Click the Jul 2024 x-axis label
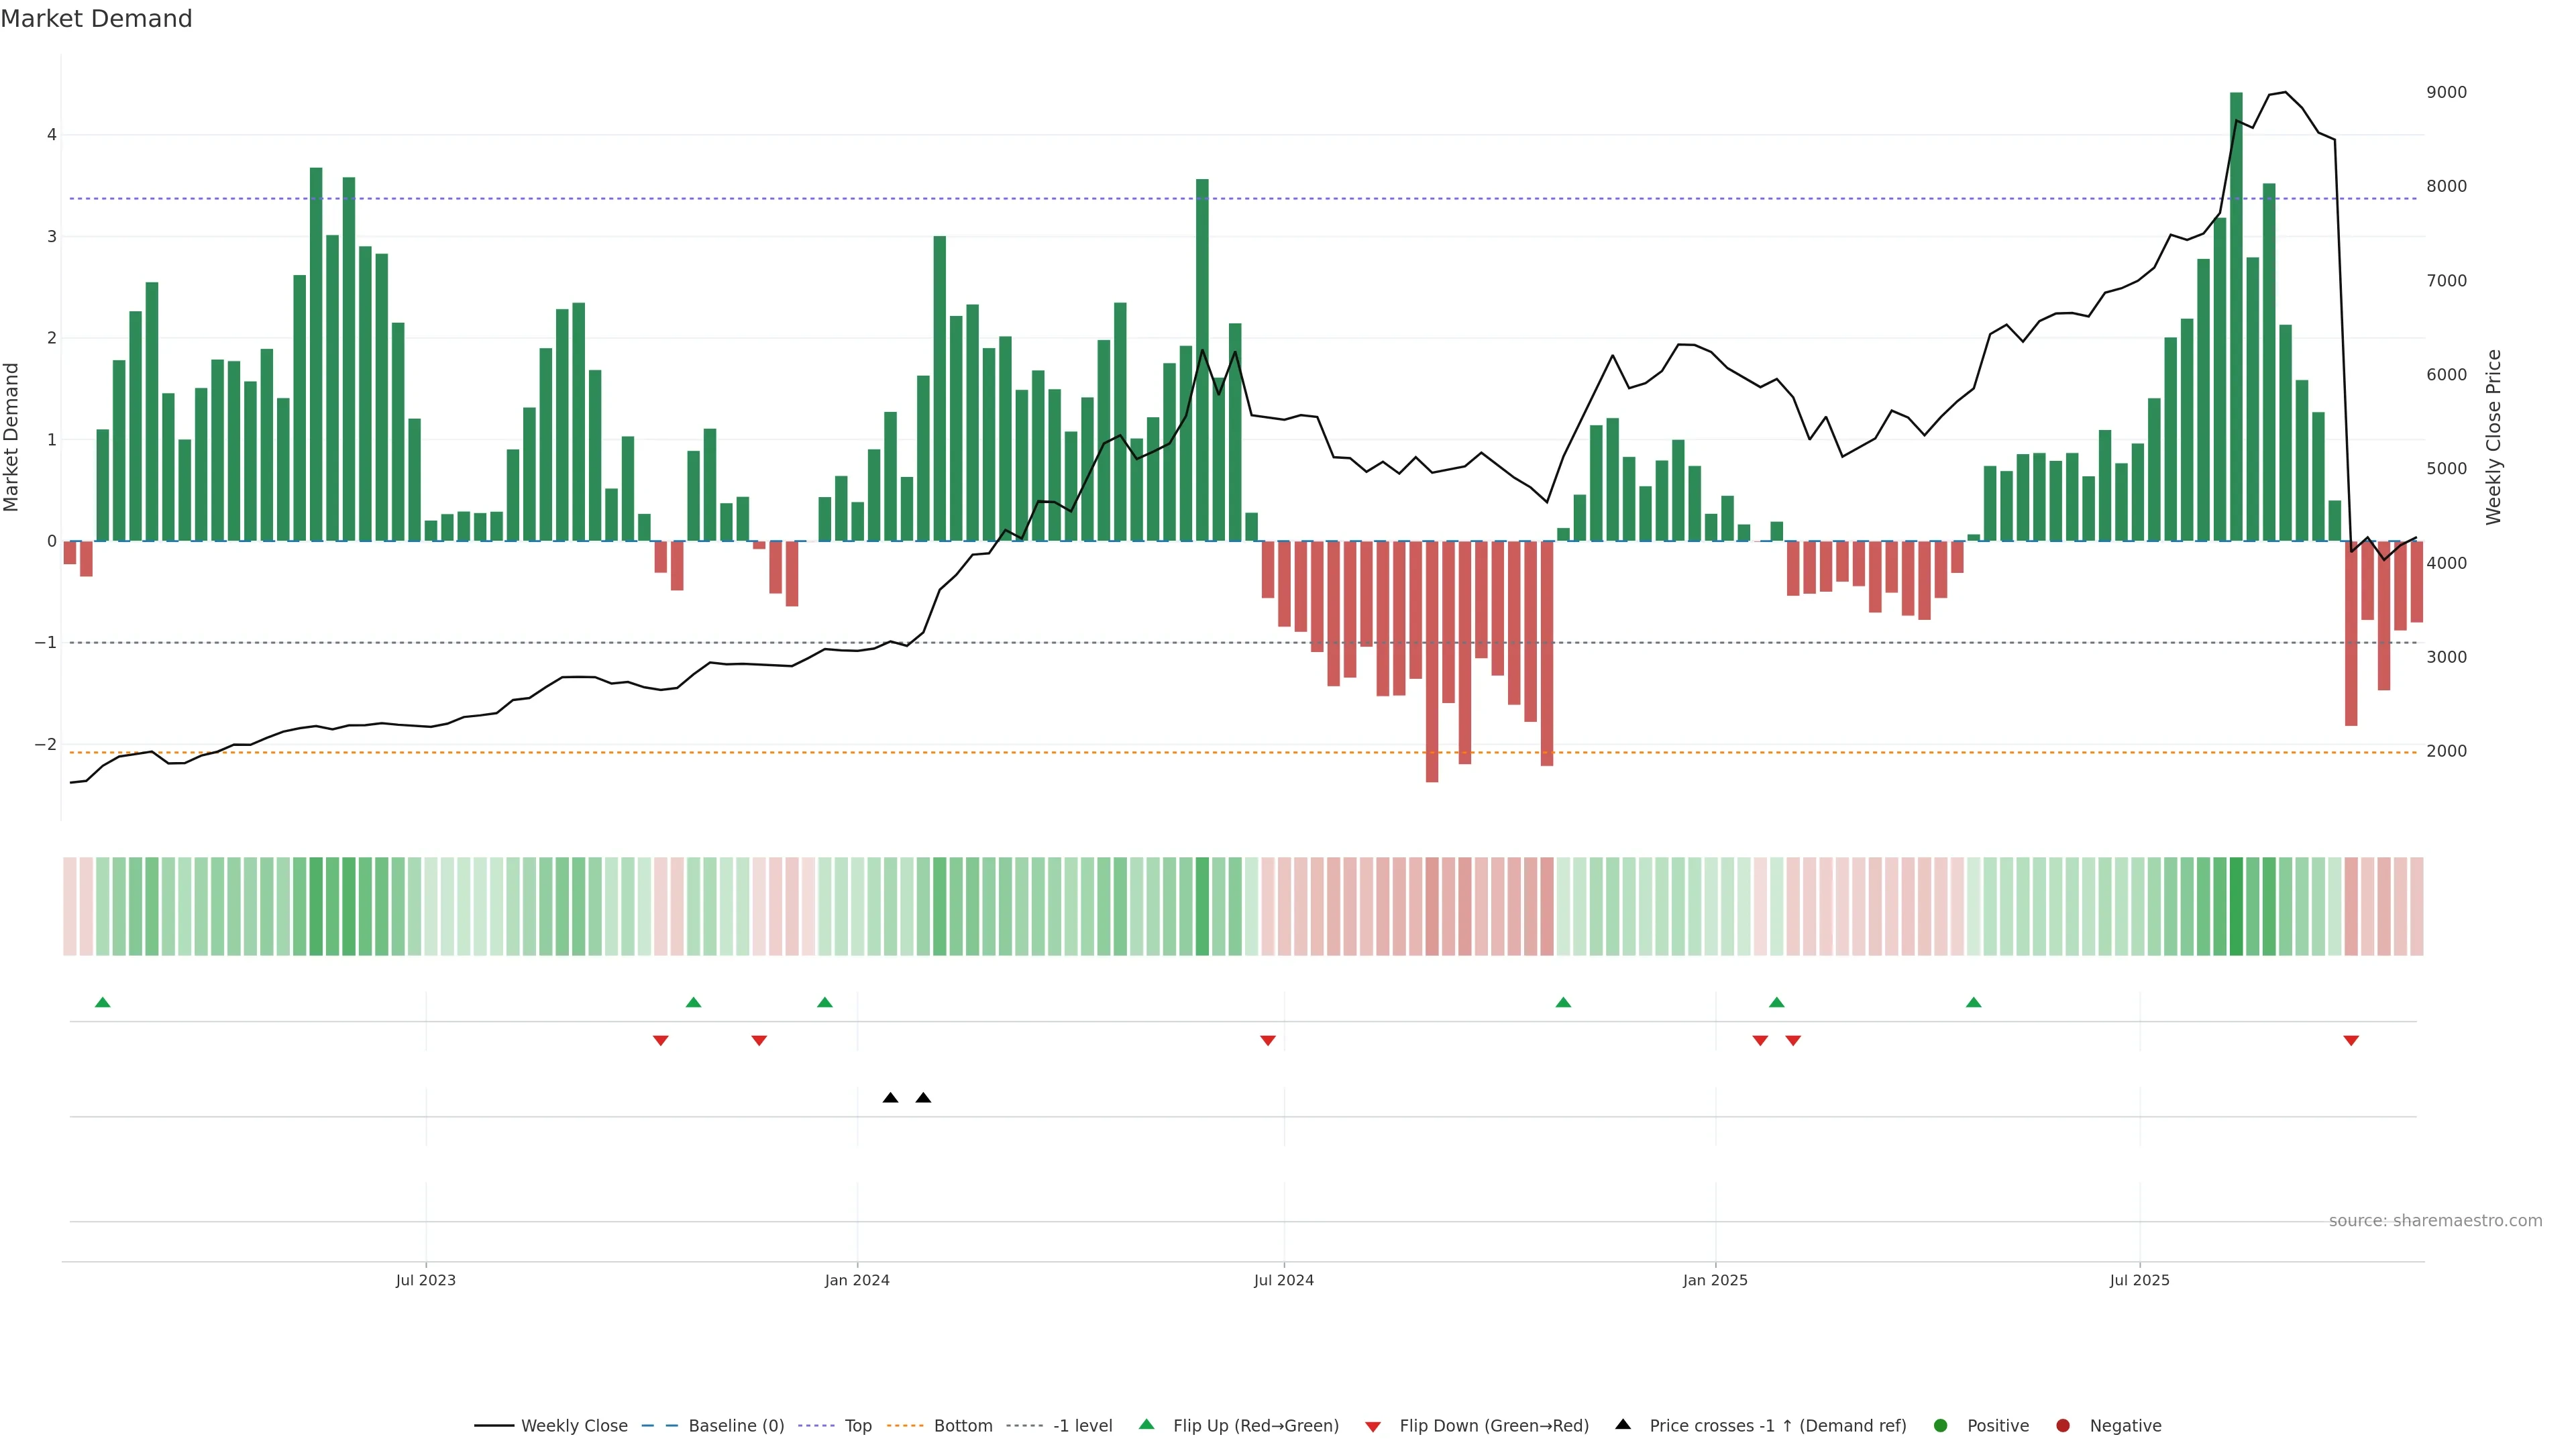Image resolution: width=2576 pixels, height=1449 pixels. 1284,1280
